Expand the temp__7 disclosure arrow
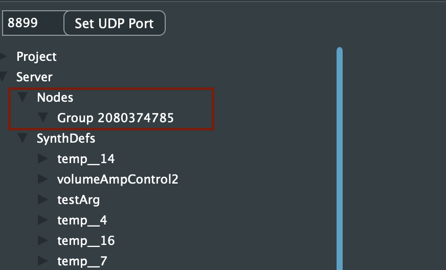446x270 pixels. 43,261
